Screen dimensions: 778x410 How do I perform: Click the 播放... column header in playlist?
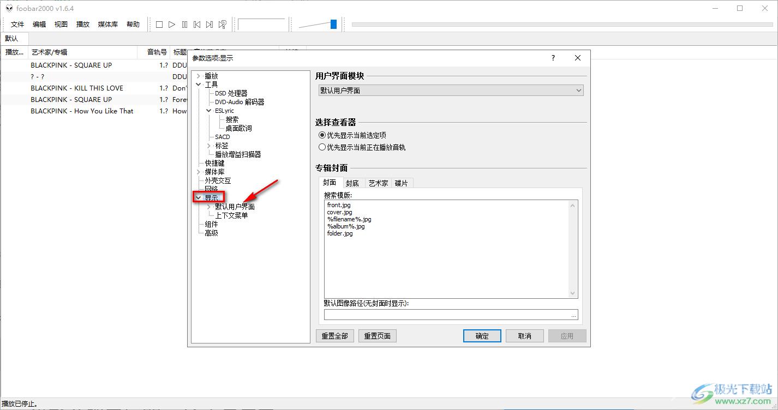(14, 52)
